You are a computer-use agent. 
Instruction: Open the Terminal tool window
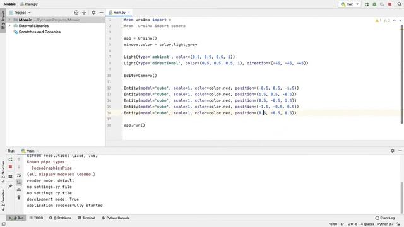coord(86,218)
